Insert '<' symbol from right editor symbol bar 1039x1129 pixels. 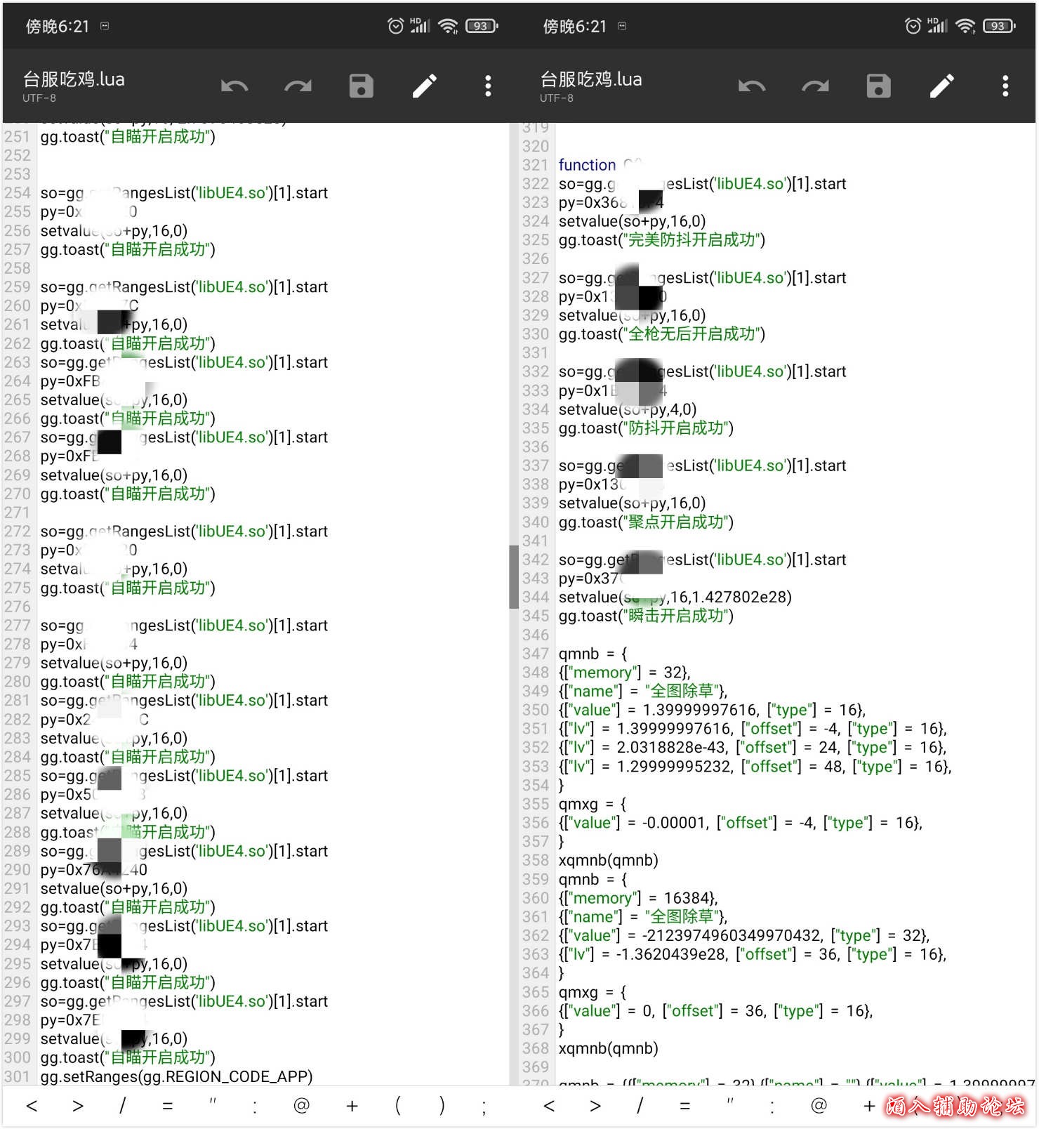tap(549, 1106)
